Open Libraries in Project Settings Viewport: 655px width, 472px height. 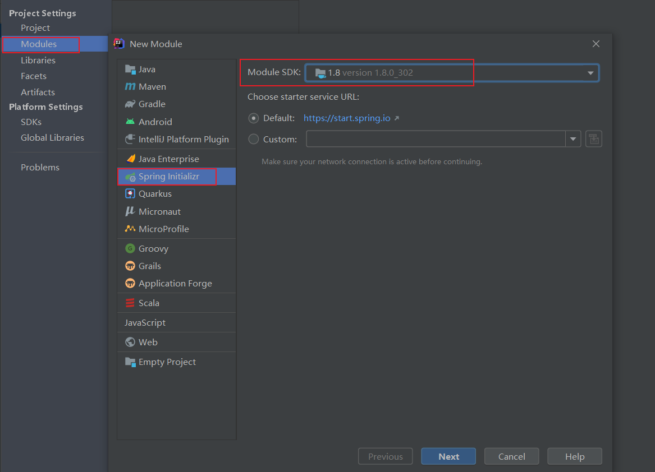point(38,60)
